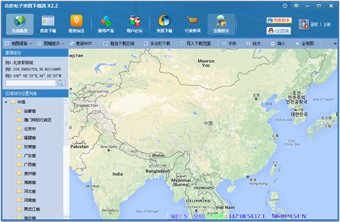Click the location search input field
Screen dimensions: 340x222
tap(31, 83)
